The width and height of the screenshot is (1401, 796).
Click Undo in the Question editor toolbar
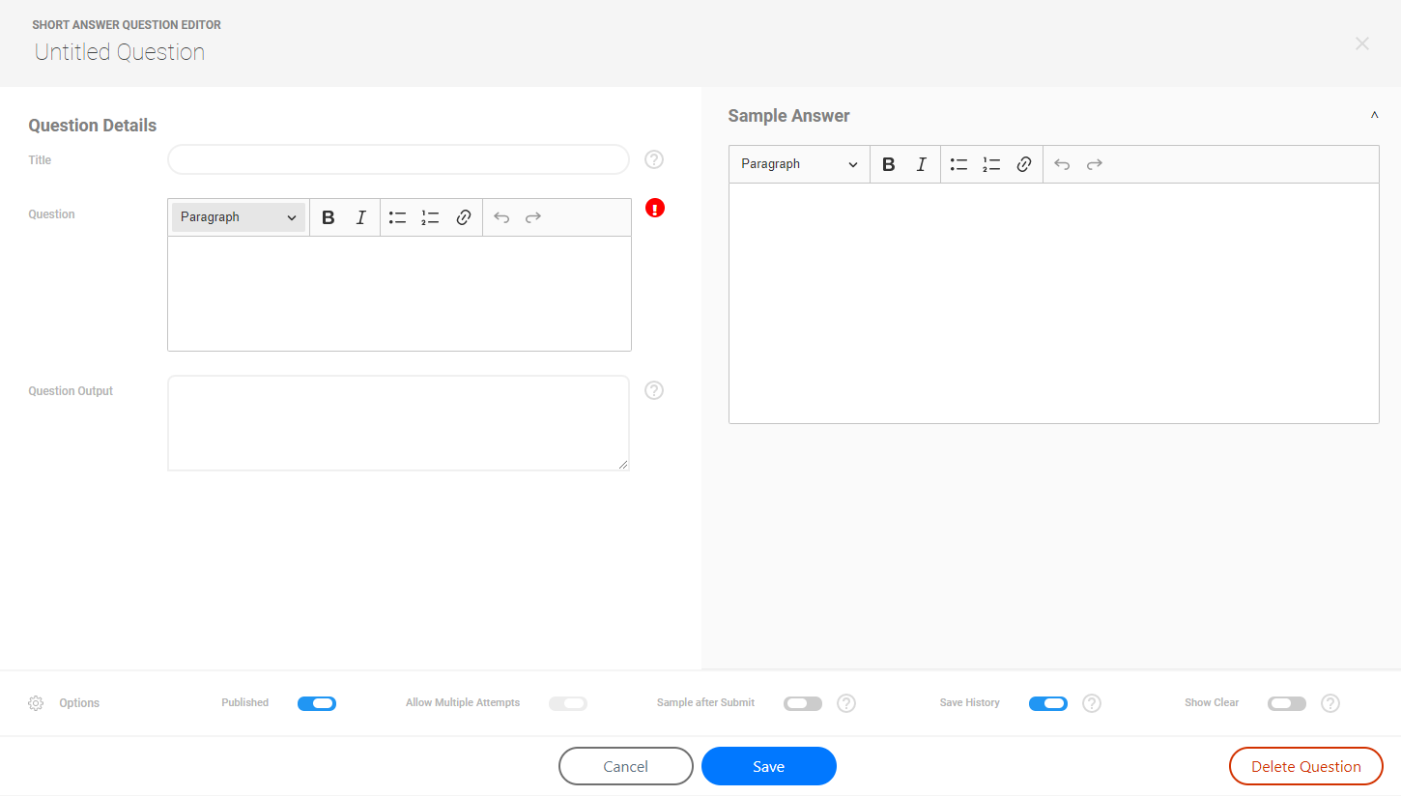pyautogui.click(x=501, y=217)
